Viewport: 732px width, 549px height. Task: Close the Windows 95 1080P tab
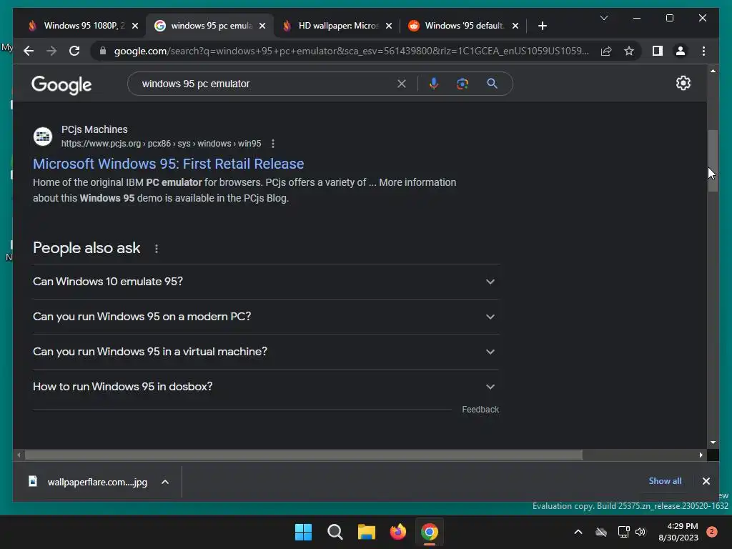tap(135, 26)
